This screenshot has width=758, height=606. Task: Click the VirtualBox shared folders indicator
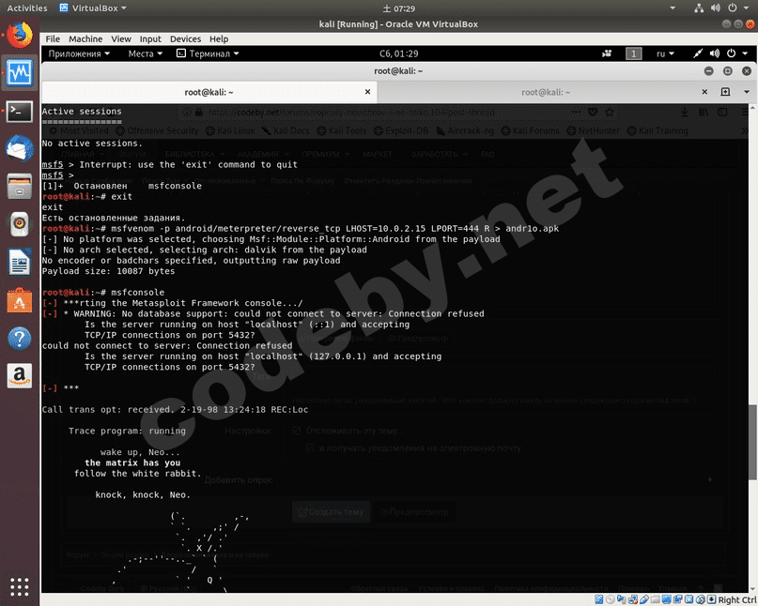tap(655, 599)
